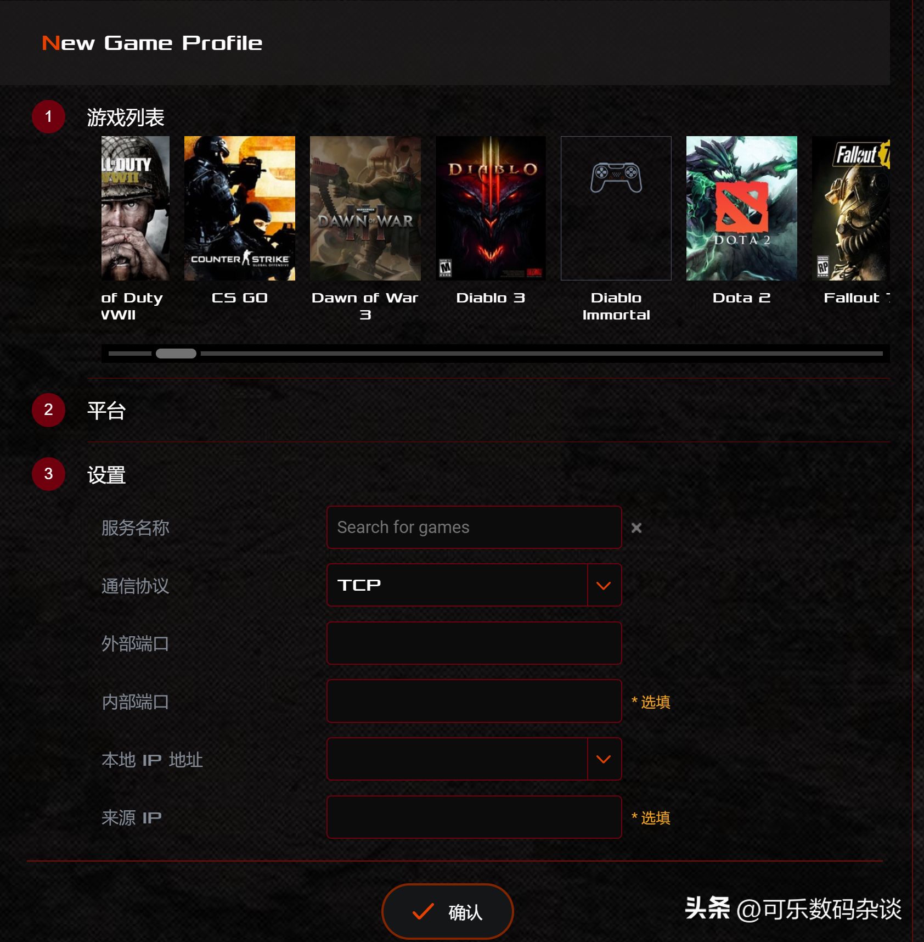Screen dimensions: 924x942
Task: Clear the service name field with X
Action: 636,528
